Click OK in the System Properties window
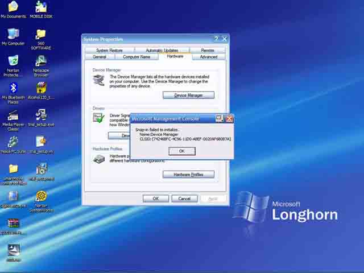 click(156, 198)
